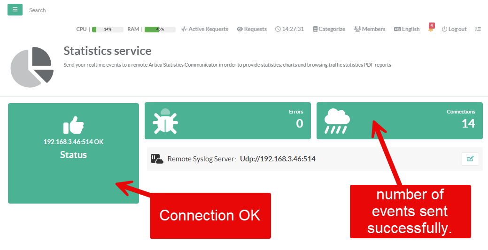Click the Statistics service pie chart icon

[31, 67]
